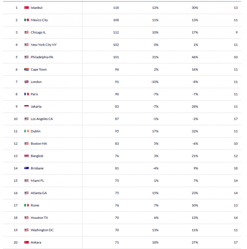Open the Washington DC city entry
Image resolution: width=247 pixels, height=249 pixels.
click(42, 230)
